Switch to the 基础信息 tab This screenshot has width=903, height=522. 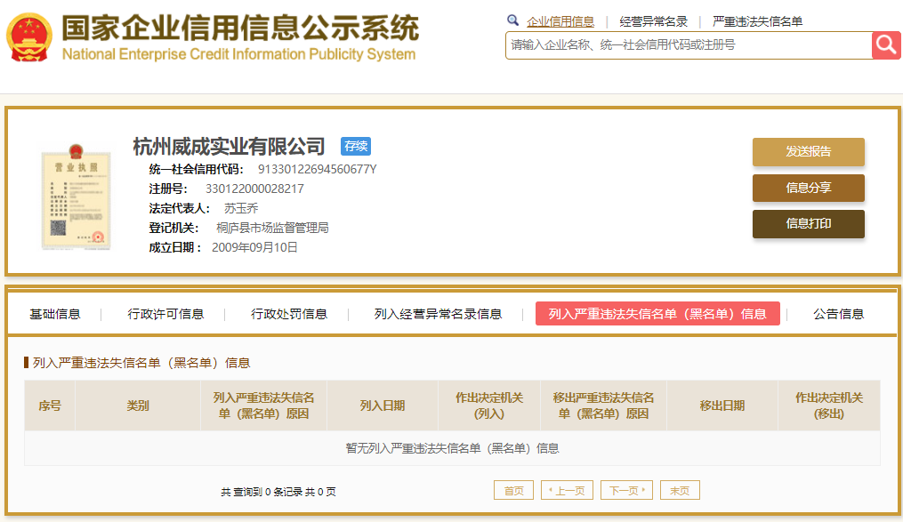point(54,314)
